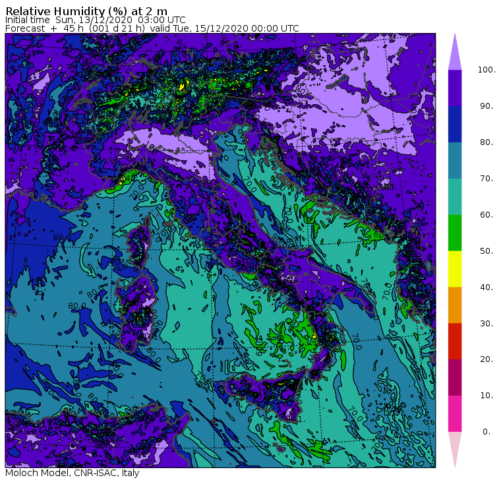Screen dimensions: 501x482
Task: Click the '30.' legend label
Action: coord(486,324)
